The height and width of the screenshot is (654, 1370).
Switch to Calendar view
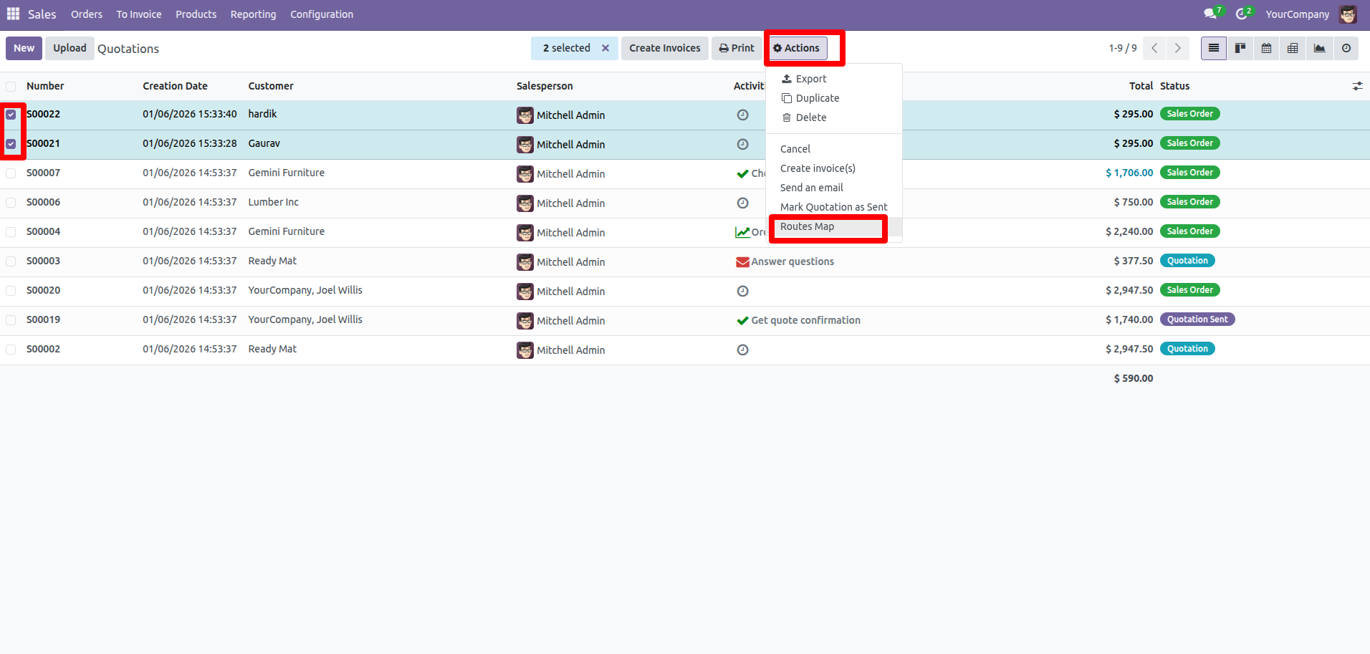tap(1266, 48)
